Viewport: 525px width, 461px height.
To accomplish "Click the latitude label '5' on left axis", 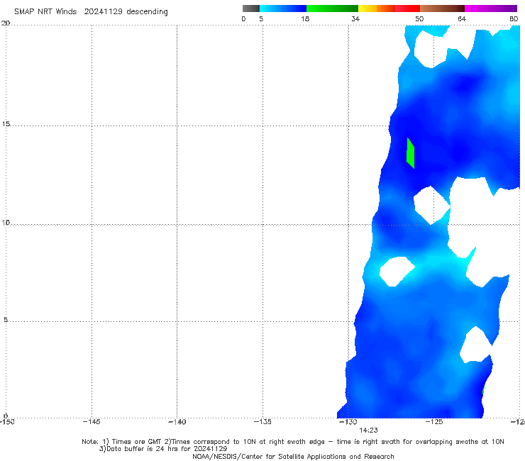I will [6, 320].
